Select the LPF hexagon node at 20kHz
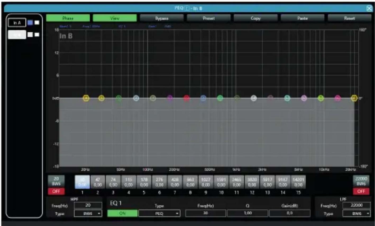The height and width of the screenshot is (226, 375). [354, 98]
